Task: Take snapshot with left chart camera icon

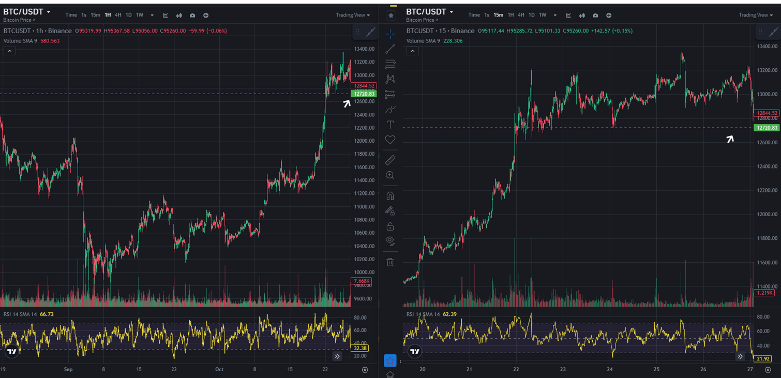Action: pos(192,16)
